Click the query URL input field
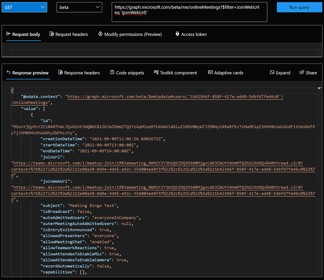Screen dimensions: 324x280 coord(189,12)
